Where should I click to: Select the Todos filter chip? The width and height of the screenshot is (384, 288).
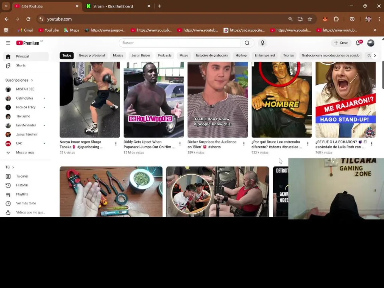tap(67, 56)
